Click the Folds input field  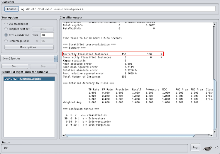[x=47, y=35]
